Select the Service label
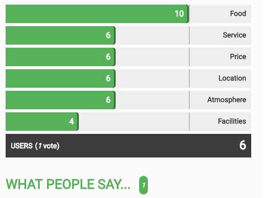The width and height of the screenshot is (264, 198). pos(234,35)
